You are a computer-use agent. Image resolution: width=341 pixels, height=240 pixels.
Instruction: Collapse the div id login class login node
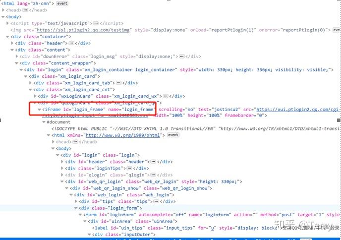click(57, 155)
